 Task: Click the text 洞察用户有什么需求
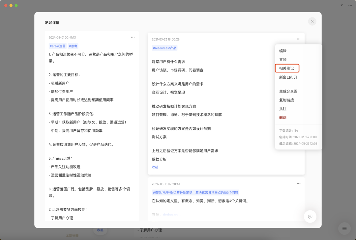point(168,62)
